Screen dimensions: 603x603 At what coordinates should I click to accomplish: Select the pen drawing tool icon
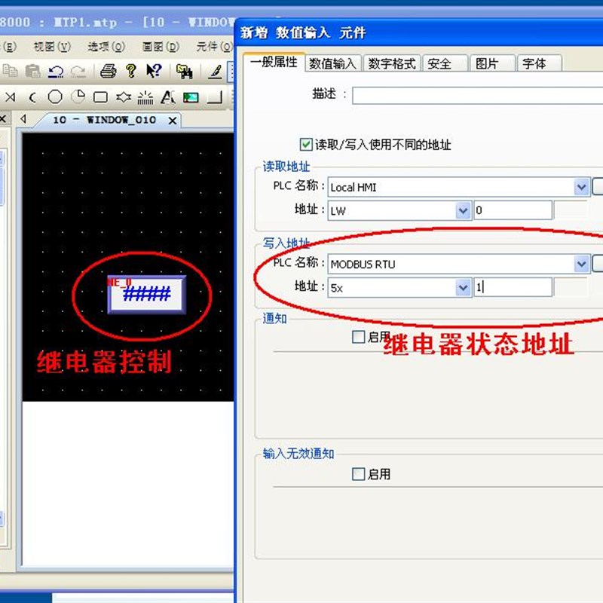coord(216,72)
